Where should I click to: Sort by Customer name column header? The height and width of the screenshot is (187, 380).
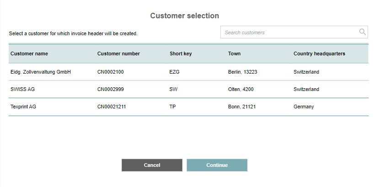coord(29,53)
